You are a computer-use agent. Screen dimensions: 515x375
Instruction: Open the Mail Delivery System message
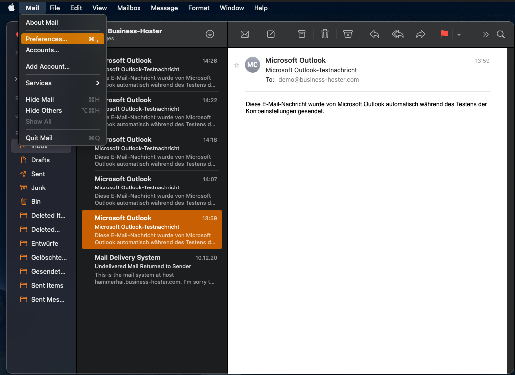(x=152, y=269)
